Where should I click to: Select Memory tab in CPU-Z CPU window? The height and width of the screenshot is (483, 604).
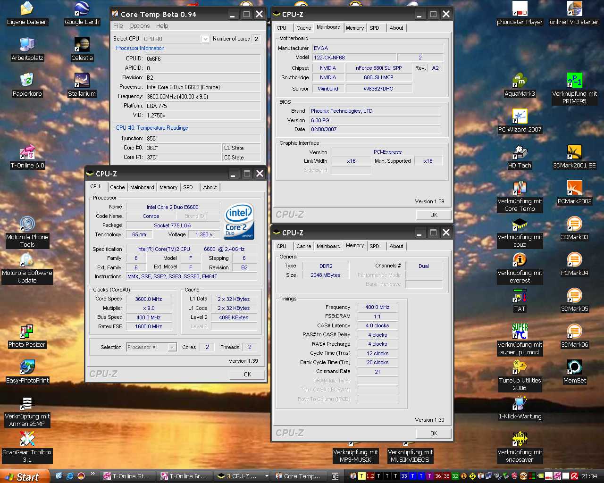[x=168, y=187]
